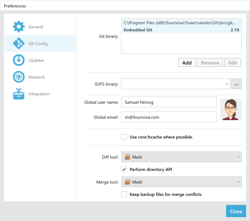Click the General gear icon

[x=19, y=27]
